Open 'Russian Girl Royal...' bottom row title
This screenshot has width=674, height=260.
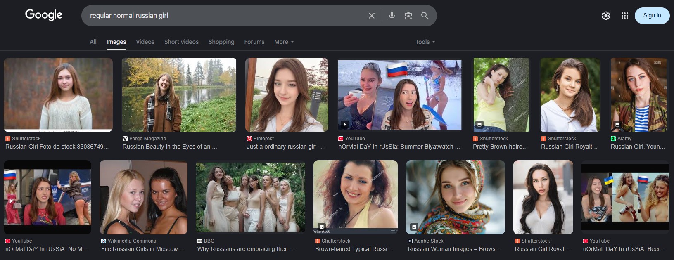tap(542, 249)
